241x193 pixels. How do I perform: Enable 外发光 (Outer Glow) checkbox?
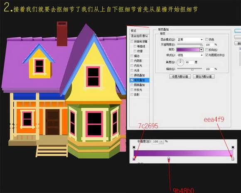132,90
